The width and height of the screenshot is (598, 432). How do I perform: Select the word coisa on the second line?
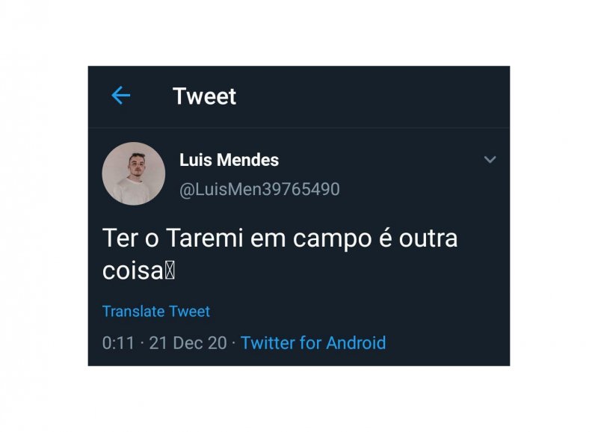133,271
